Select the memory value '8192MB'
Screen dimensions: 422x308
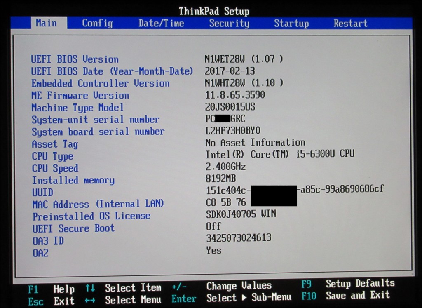click(221, 179)
